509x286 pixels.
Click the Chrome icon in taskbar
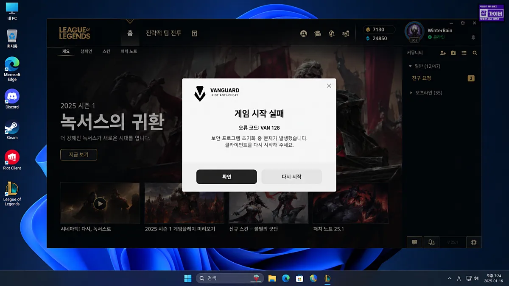[313, 278]
